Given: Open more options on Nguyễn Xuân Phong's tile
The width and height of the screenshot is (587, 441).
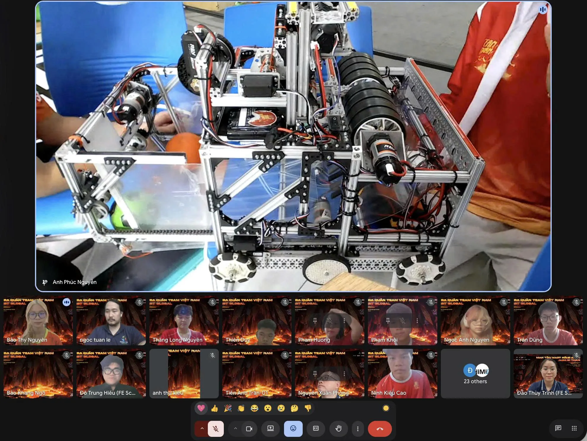Looking at the screenshot, I should coord(344,374).
